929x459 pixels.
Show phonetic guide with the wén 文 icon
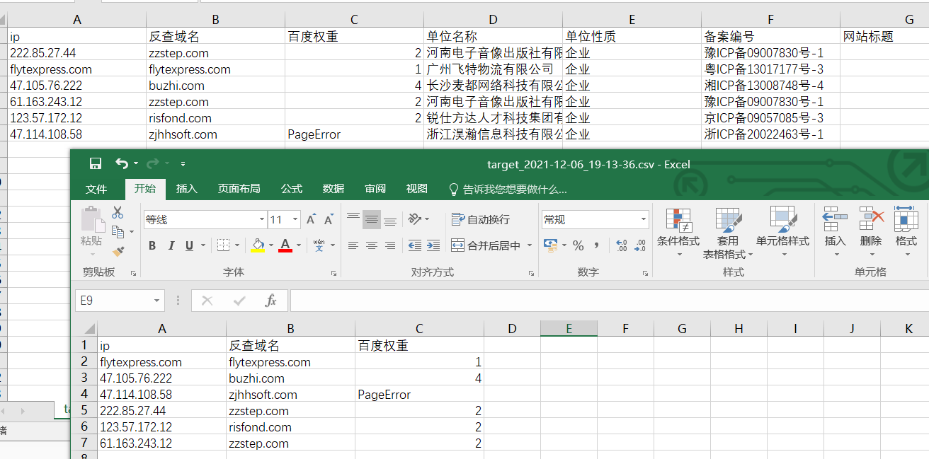tap(319, 245)
